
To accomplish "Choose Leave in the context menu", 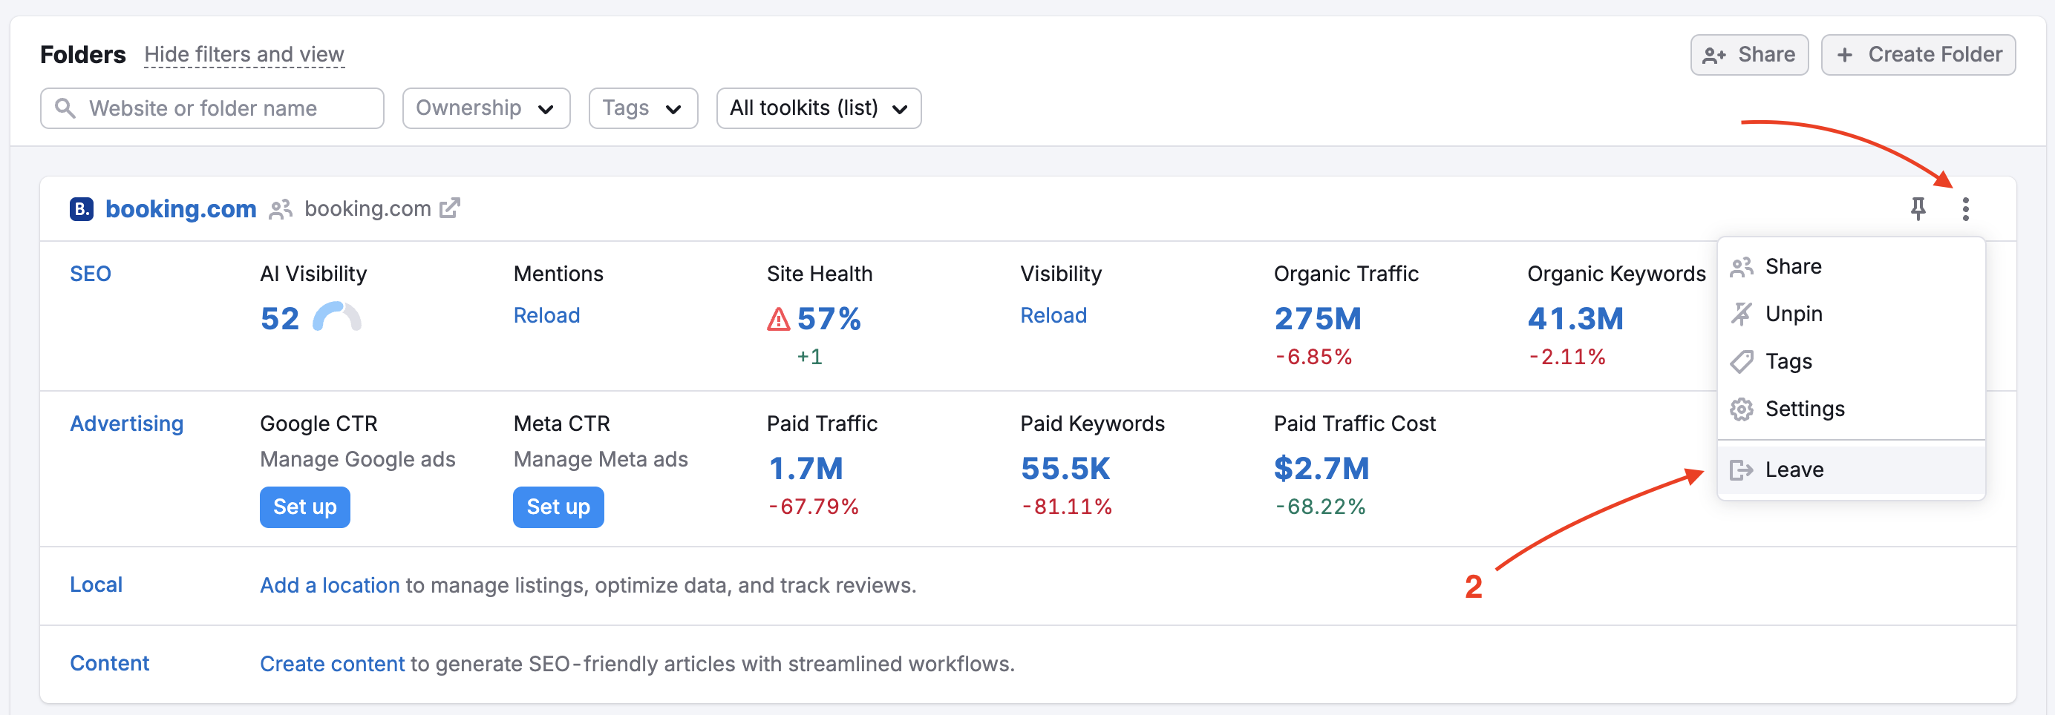I will (x=1794, y=469).
